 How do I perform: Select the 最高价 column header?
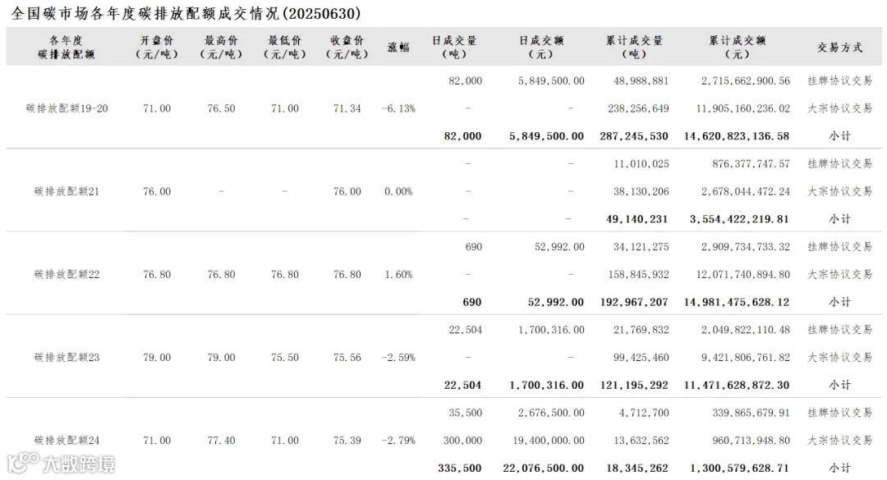tap(221, 47)
